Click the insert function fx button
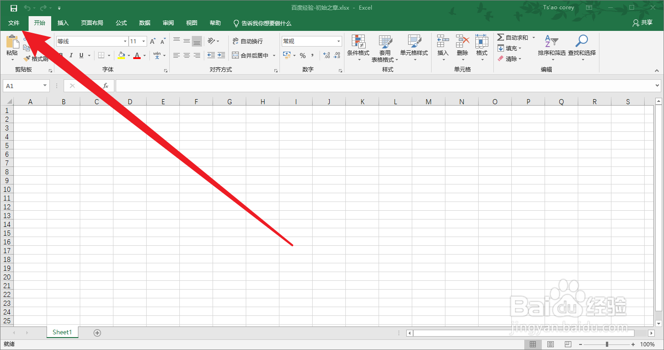The width and height of the screenshot is (664, 350). pyautogui.click(x=106, y=86)
